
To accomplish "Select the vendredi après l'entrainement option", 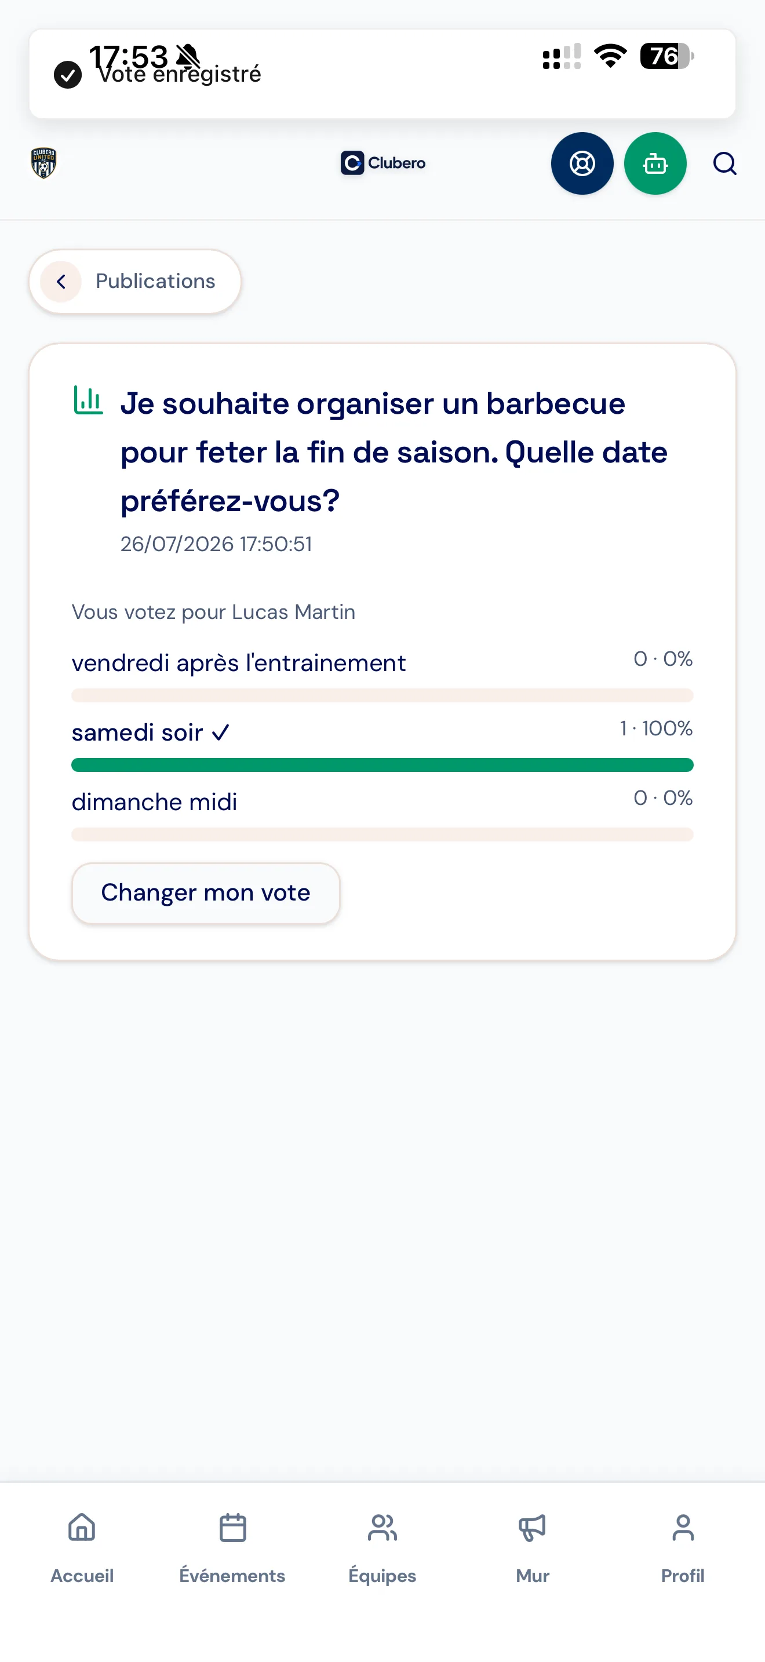I will [382, 673].
